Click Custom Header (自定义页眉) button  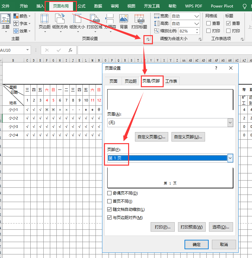tap(151, 137)
